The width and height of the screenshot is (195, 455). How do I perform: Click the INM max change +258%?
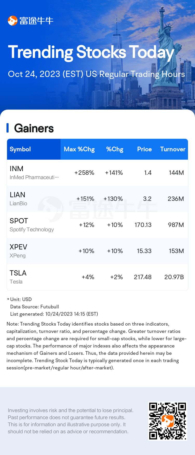tap(84, 173)
